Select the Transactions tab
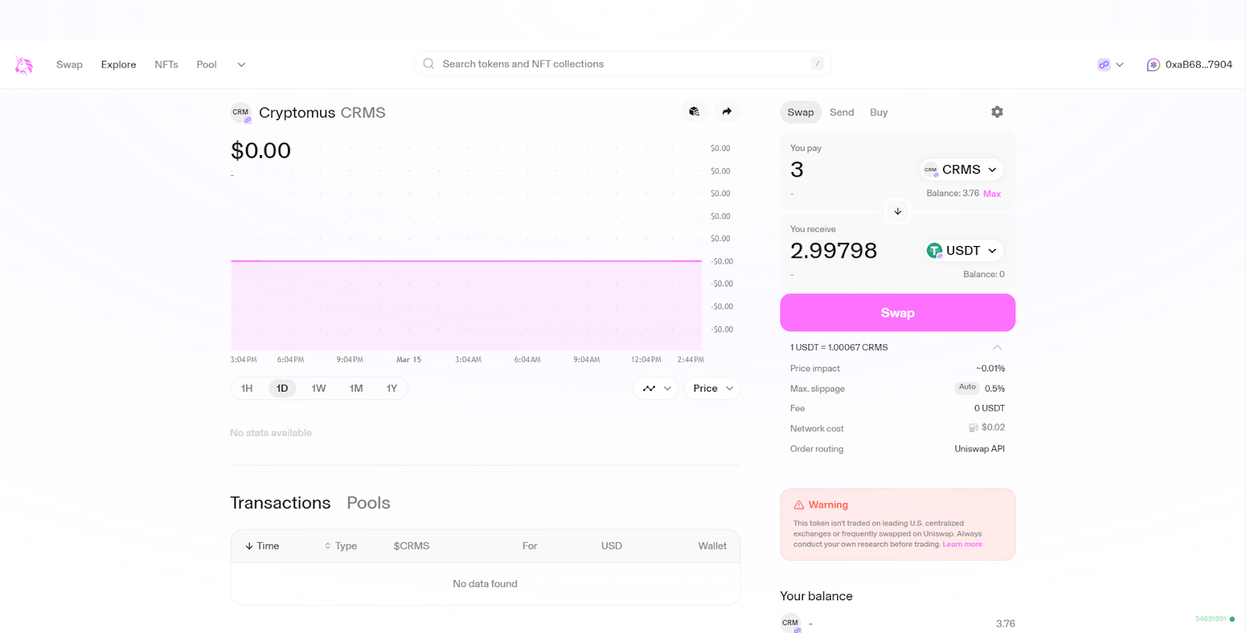Screen dimensions: 1246x633 [280, 503]
